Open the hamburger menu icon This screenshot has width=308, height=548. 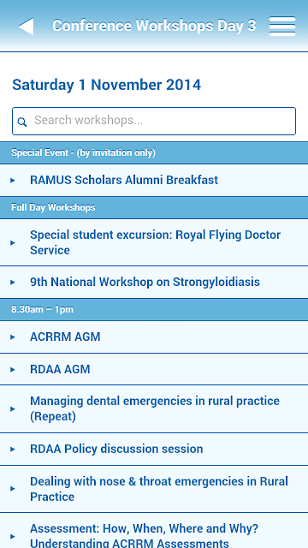click(x=282, y=27)
